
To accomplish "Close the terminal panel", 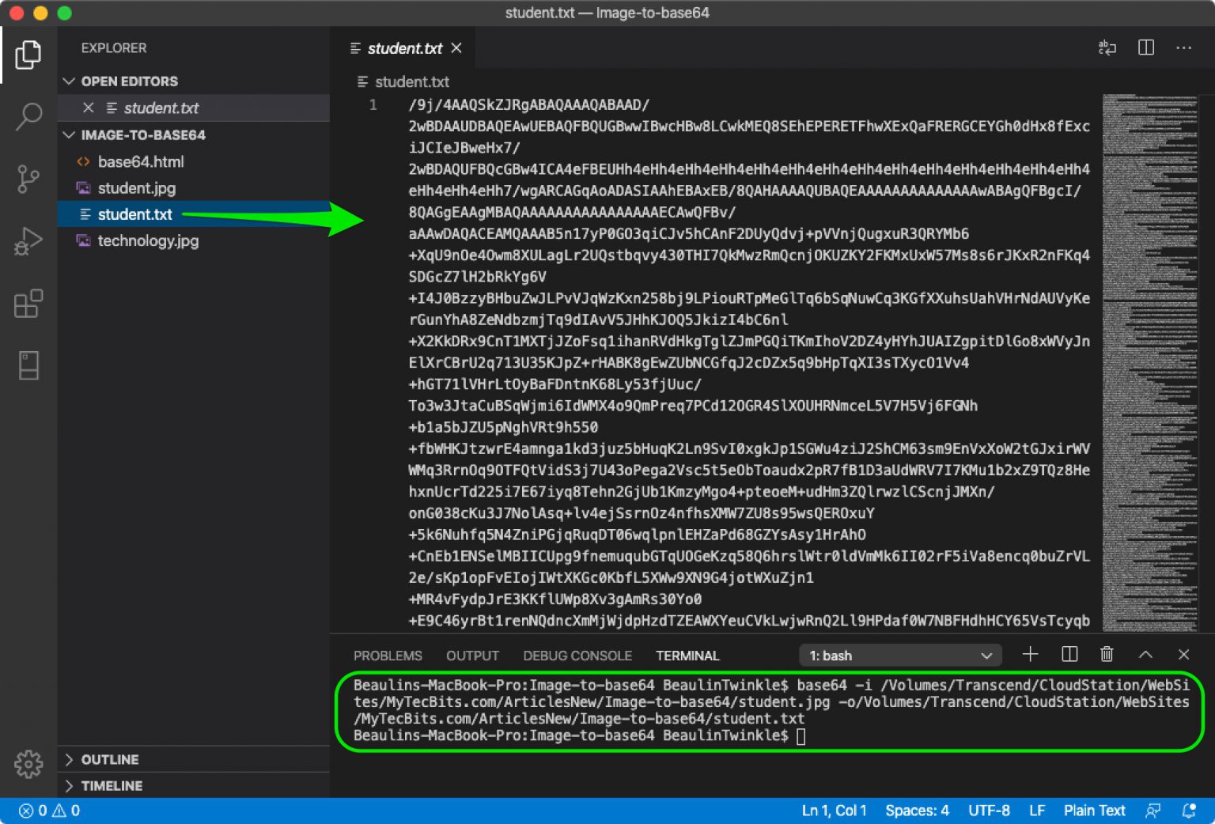I will (x=1183, y=655).
